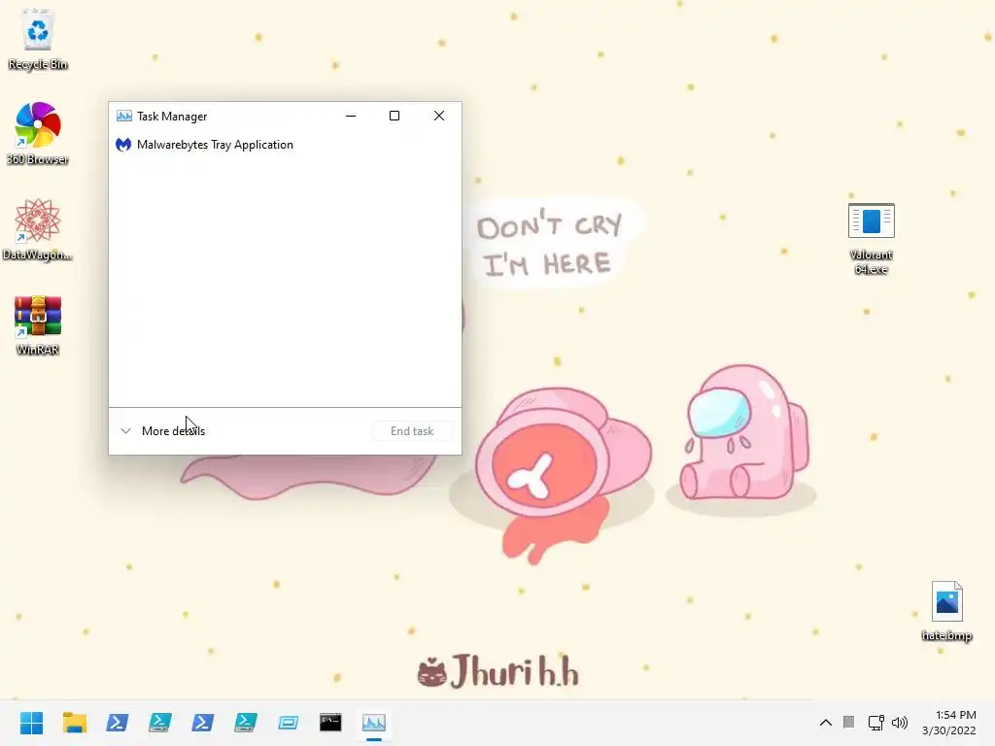Select Malwarebytes Tray Application in Task Manager
This screenshot has height=746, width=995.
click(285, 145)
